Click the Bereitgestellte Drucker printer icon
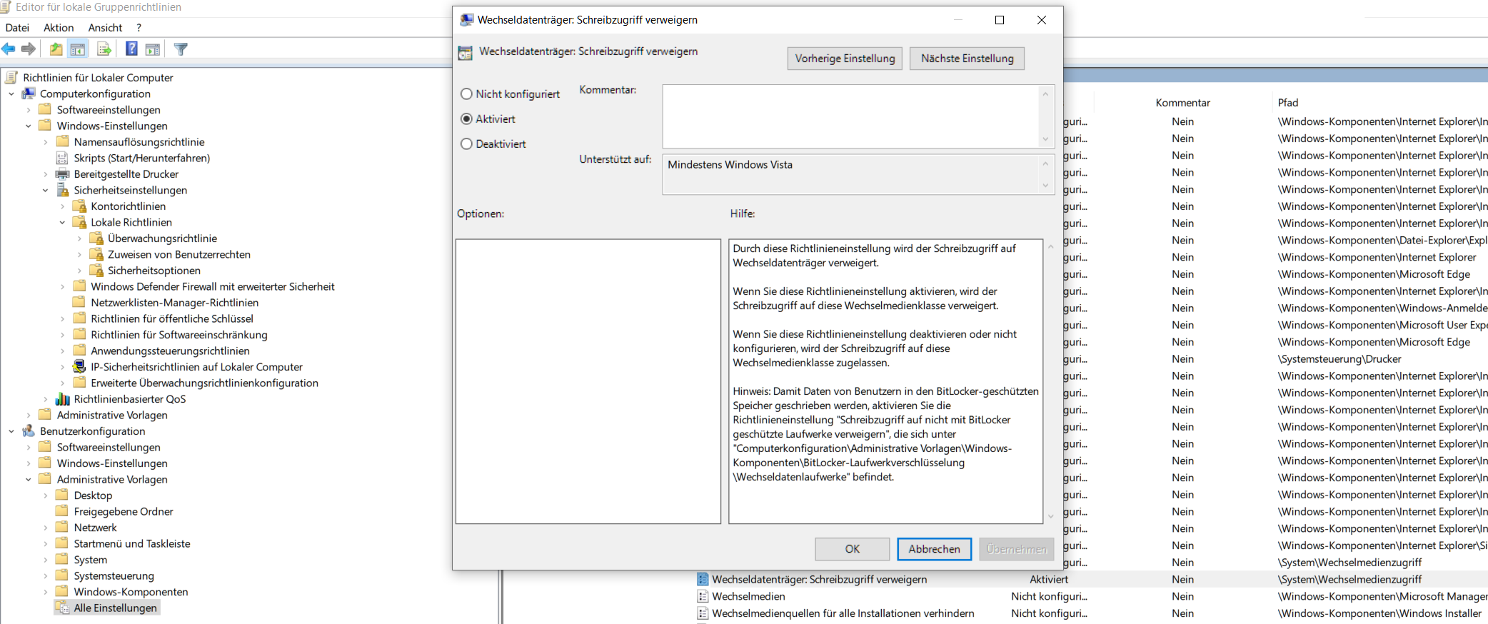Screen dimensions: 1488x624 coord(62,174)
